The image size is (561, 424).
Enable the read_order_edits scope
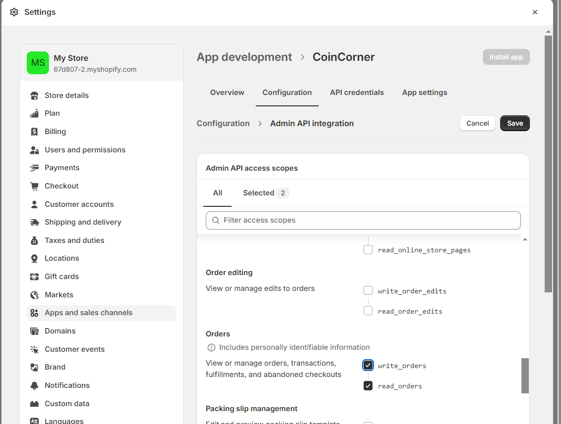pos(368,311)
